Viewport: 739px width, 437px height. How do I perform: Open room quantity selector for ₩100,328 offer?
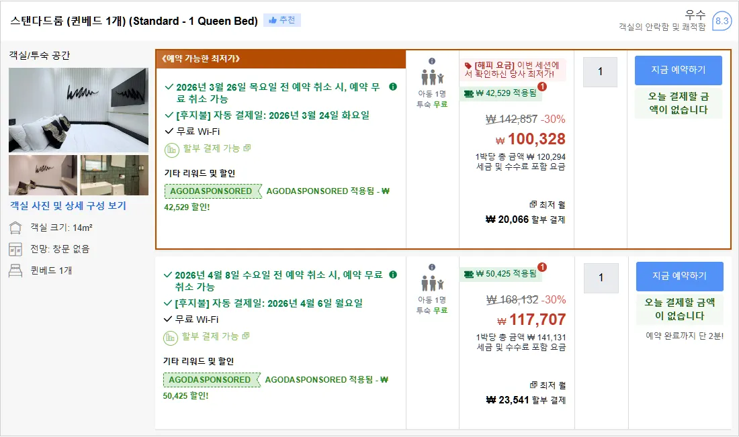600,72
